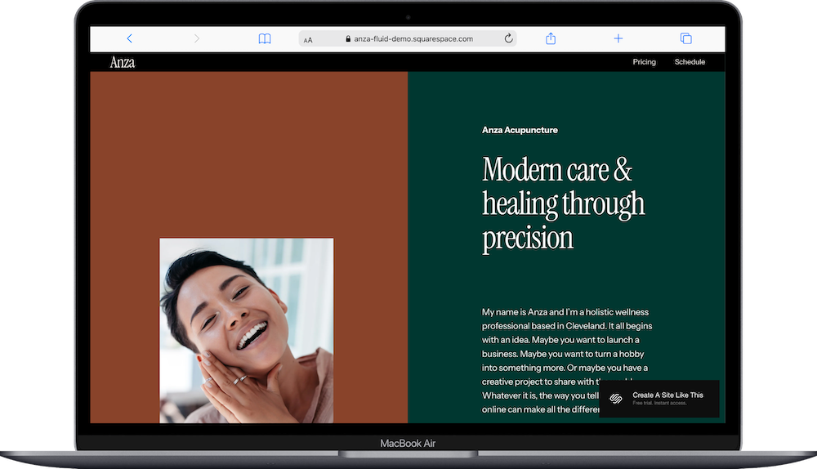The image size is (817, 469).
Task: Click the padlock icon in address bar
Action: [x=347, y=38]
